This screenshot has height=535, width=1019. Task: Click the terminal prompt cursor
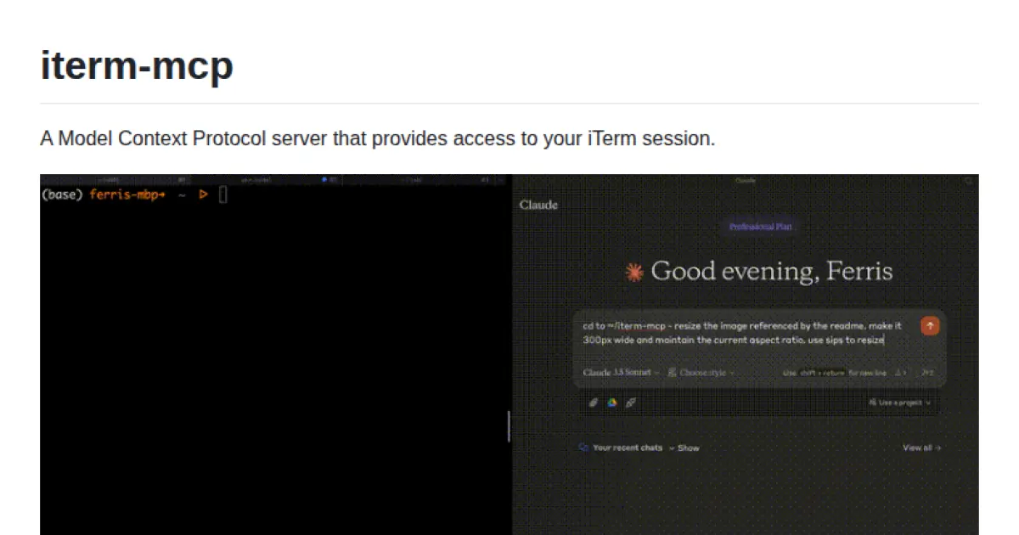[x=223, y=195]
